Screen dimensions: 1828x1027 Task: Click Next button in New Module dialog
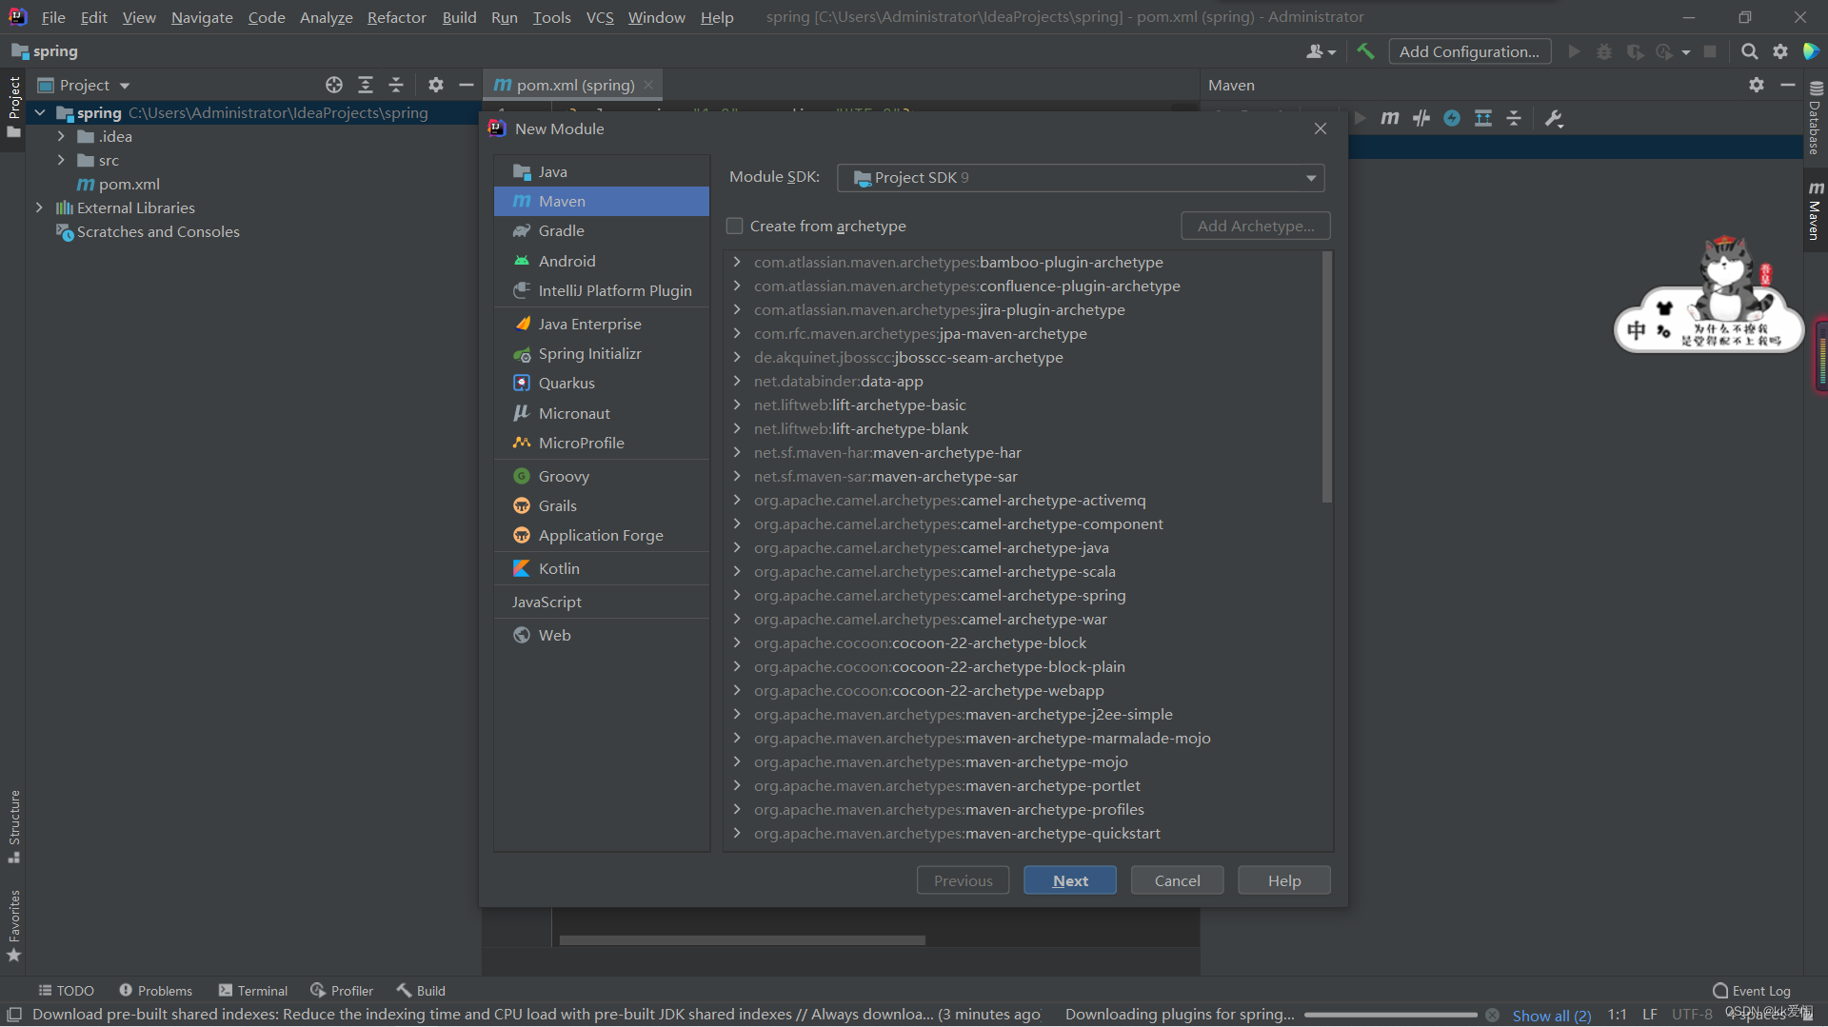point(1070,880)
